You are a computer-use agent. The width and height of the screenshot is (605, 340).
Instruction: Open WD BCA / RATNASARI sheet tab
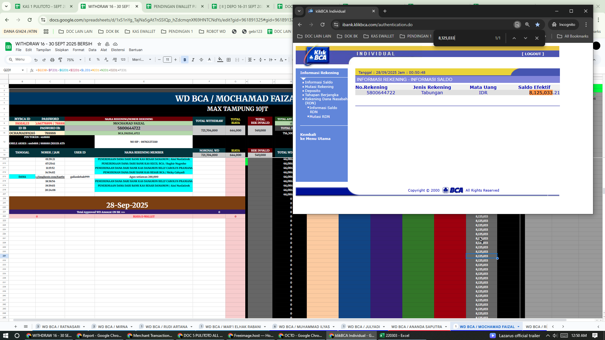click(61, 327)
